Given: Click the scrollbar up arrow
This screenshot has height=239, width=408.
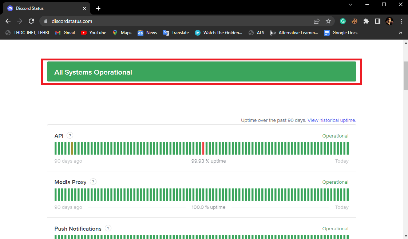Looking at the screenshot, I should [x=406, y=43].
